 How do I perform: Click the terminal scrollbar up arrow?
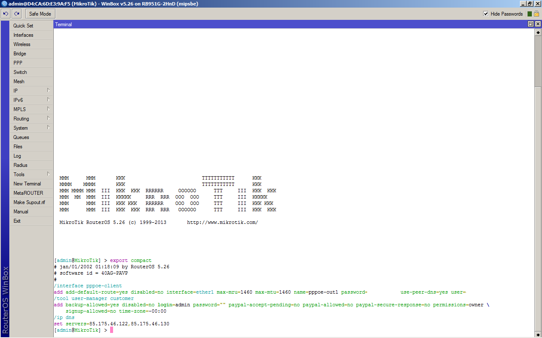(x=538, y=32)
